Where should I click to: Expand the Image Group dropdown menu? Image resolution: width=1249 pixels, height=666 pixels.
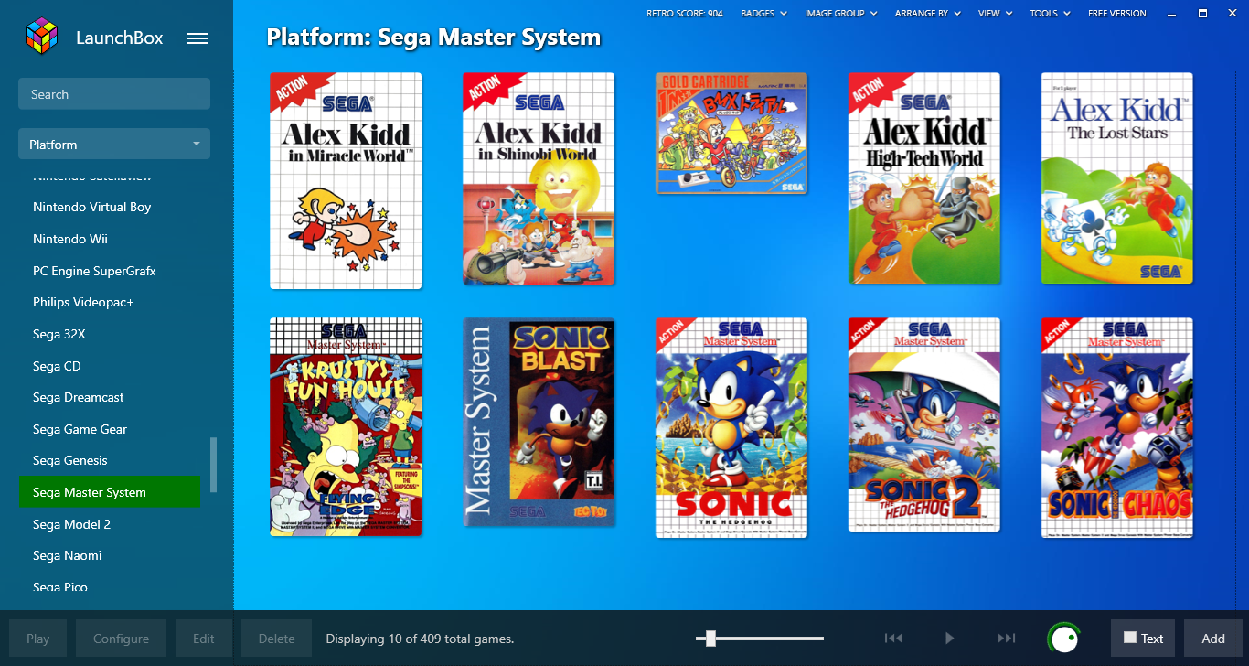(841, 14)
